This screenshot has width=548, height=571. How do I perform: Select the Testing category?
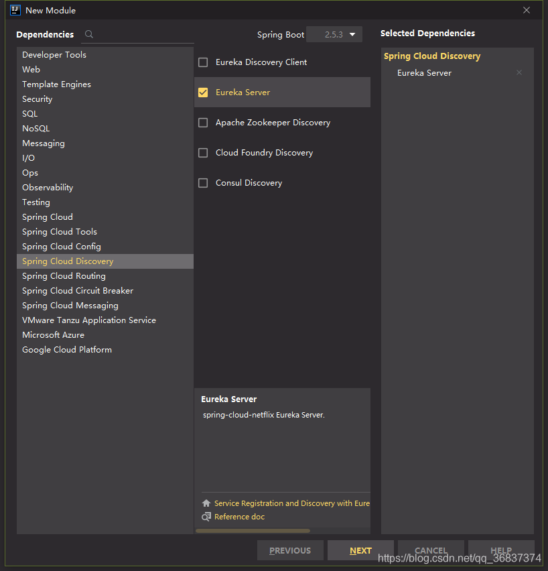[x=105, y=202]
